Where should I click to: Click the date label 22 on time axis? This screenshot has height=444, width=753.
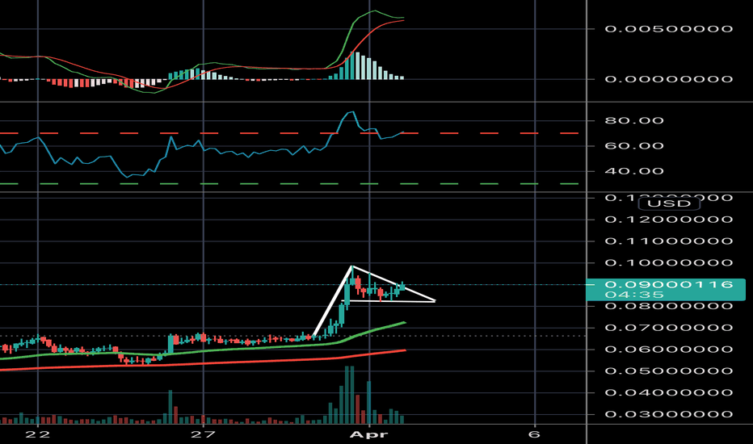[37, 434]
